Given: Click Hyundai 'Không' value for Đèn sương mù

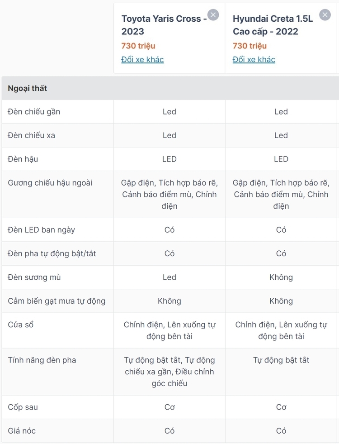Looking at the screenshot, I should (281, 277).
